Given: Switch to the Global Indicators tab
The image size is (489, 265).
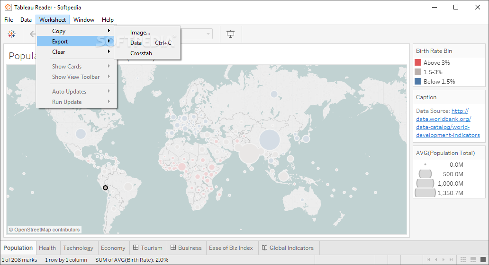Looking at the screenshot, I should 288,248.
